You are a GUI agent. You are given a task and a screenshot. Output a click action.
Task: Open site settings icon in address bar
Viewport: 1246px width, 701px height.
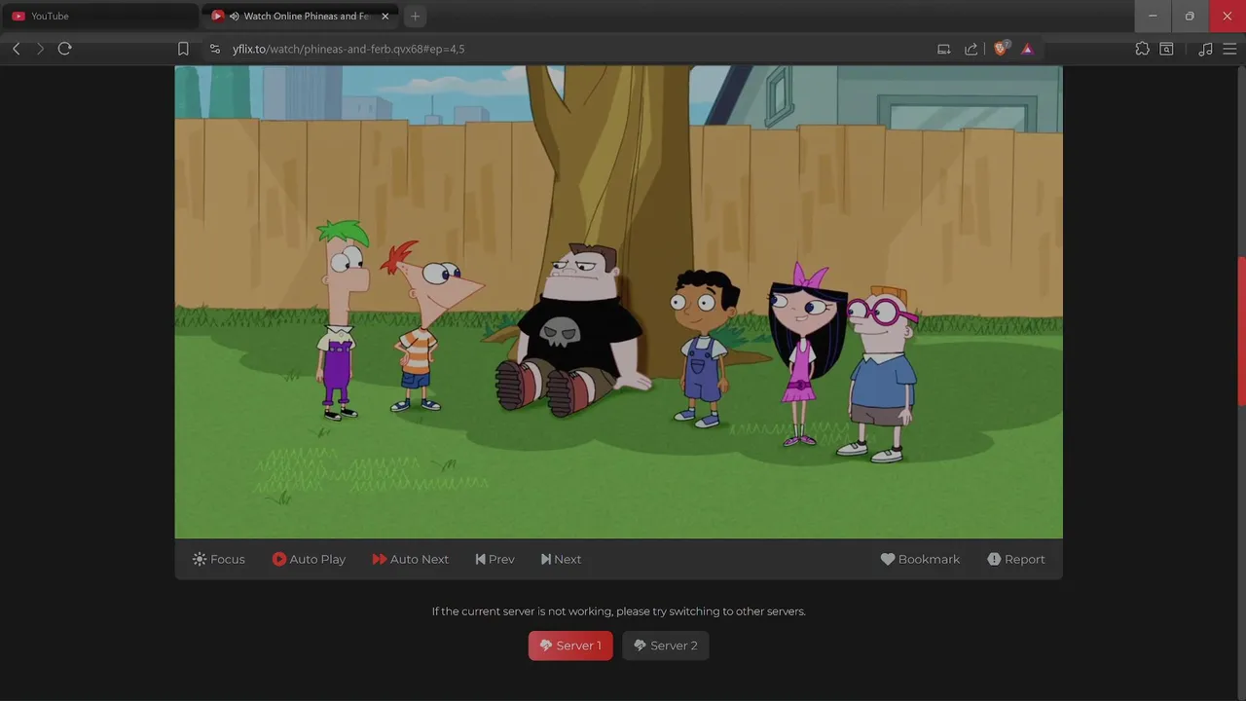click(215, 49)
